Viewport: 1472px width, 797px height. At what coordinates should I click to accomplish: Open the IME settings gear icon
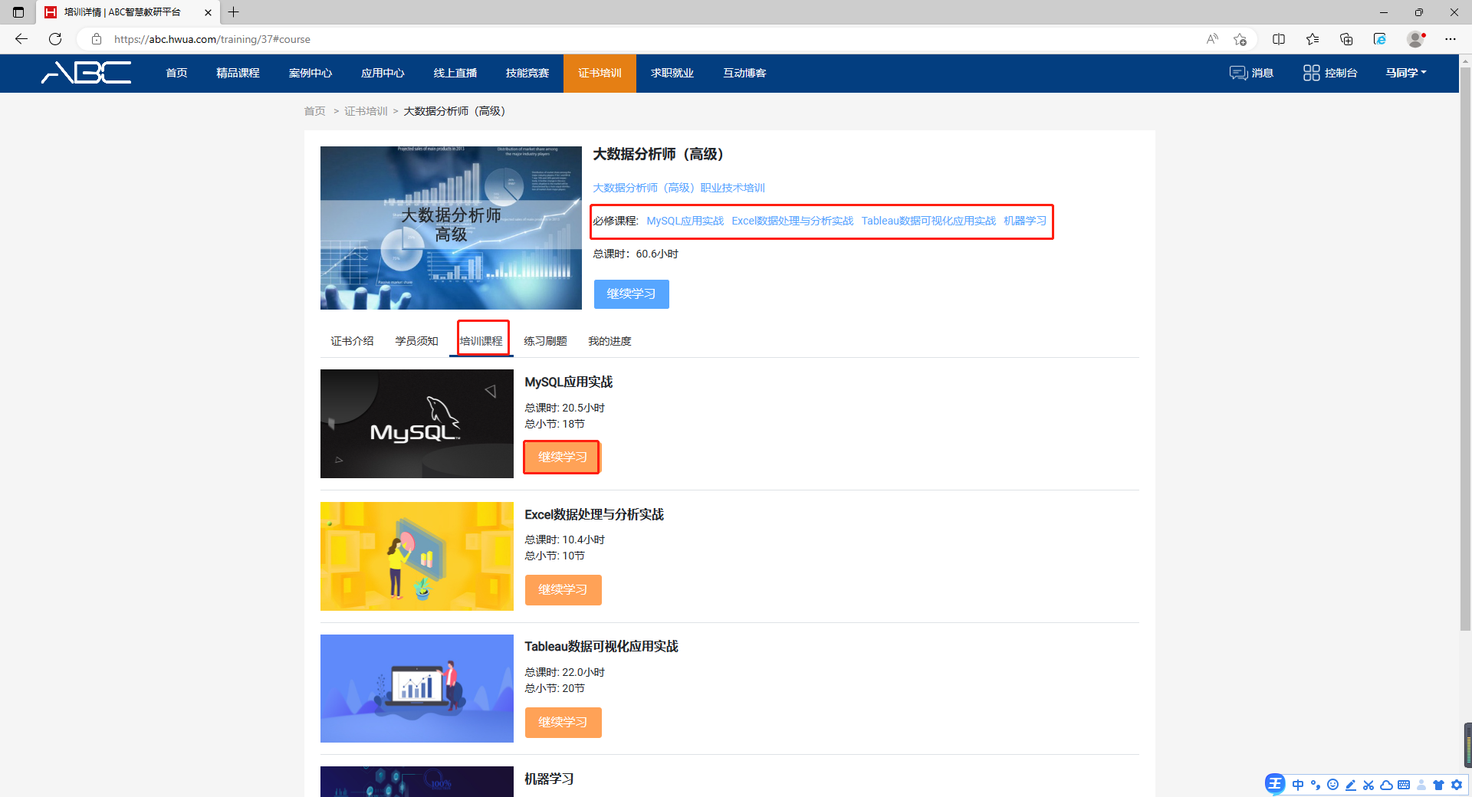[x=1457, y=785]
